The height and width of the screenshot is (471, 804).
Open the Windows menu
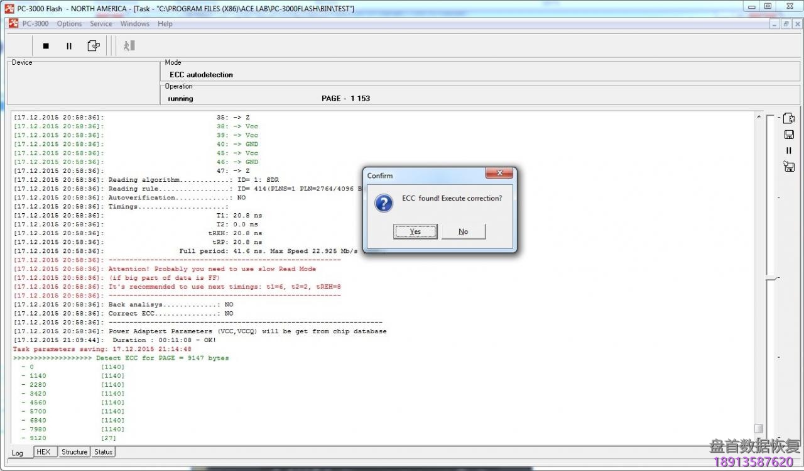(x=134, y=24)
